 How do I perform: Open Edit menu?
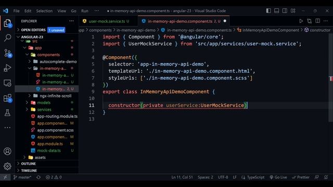click(28, 11)
